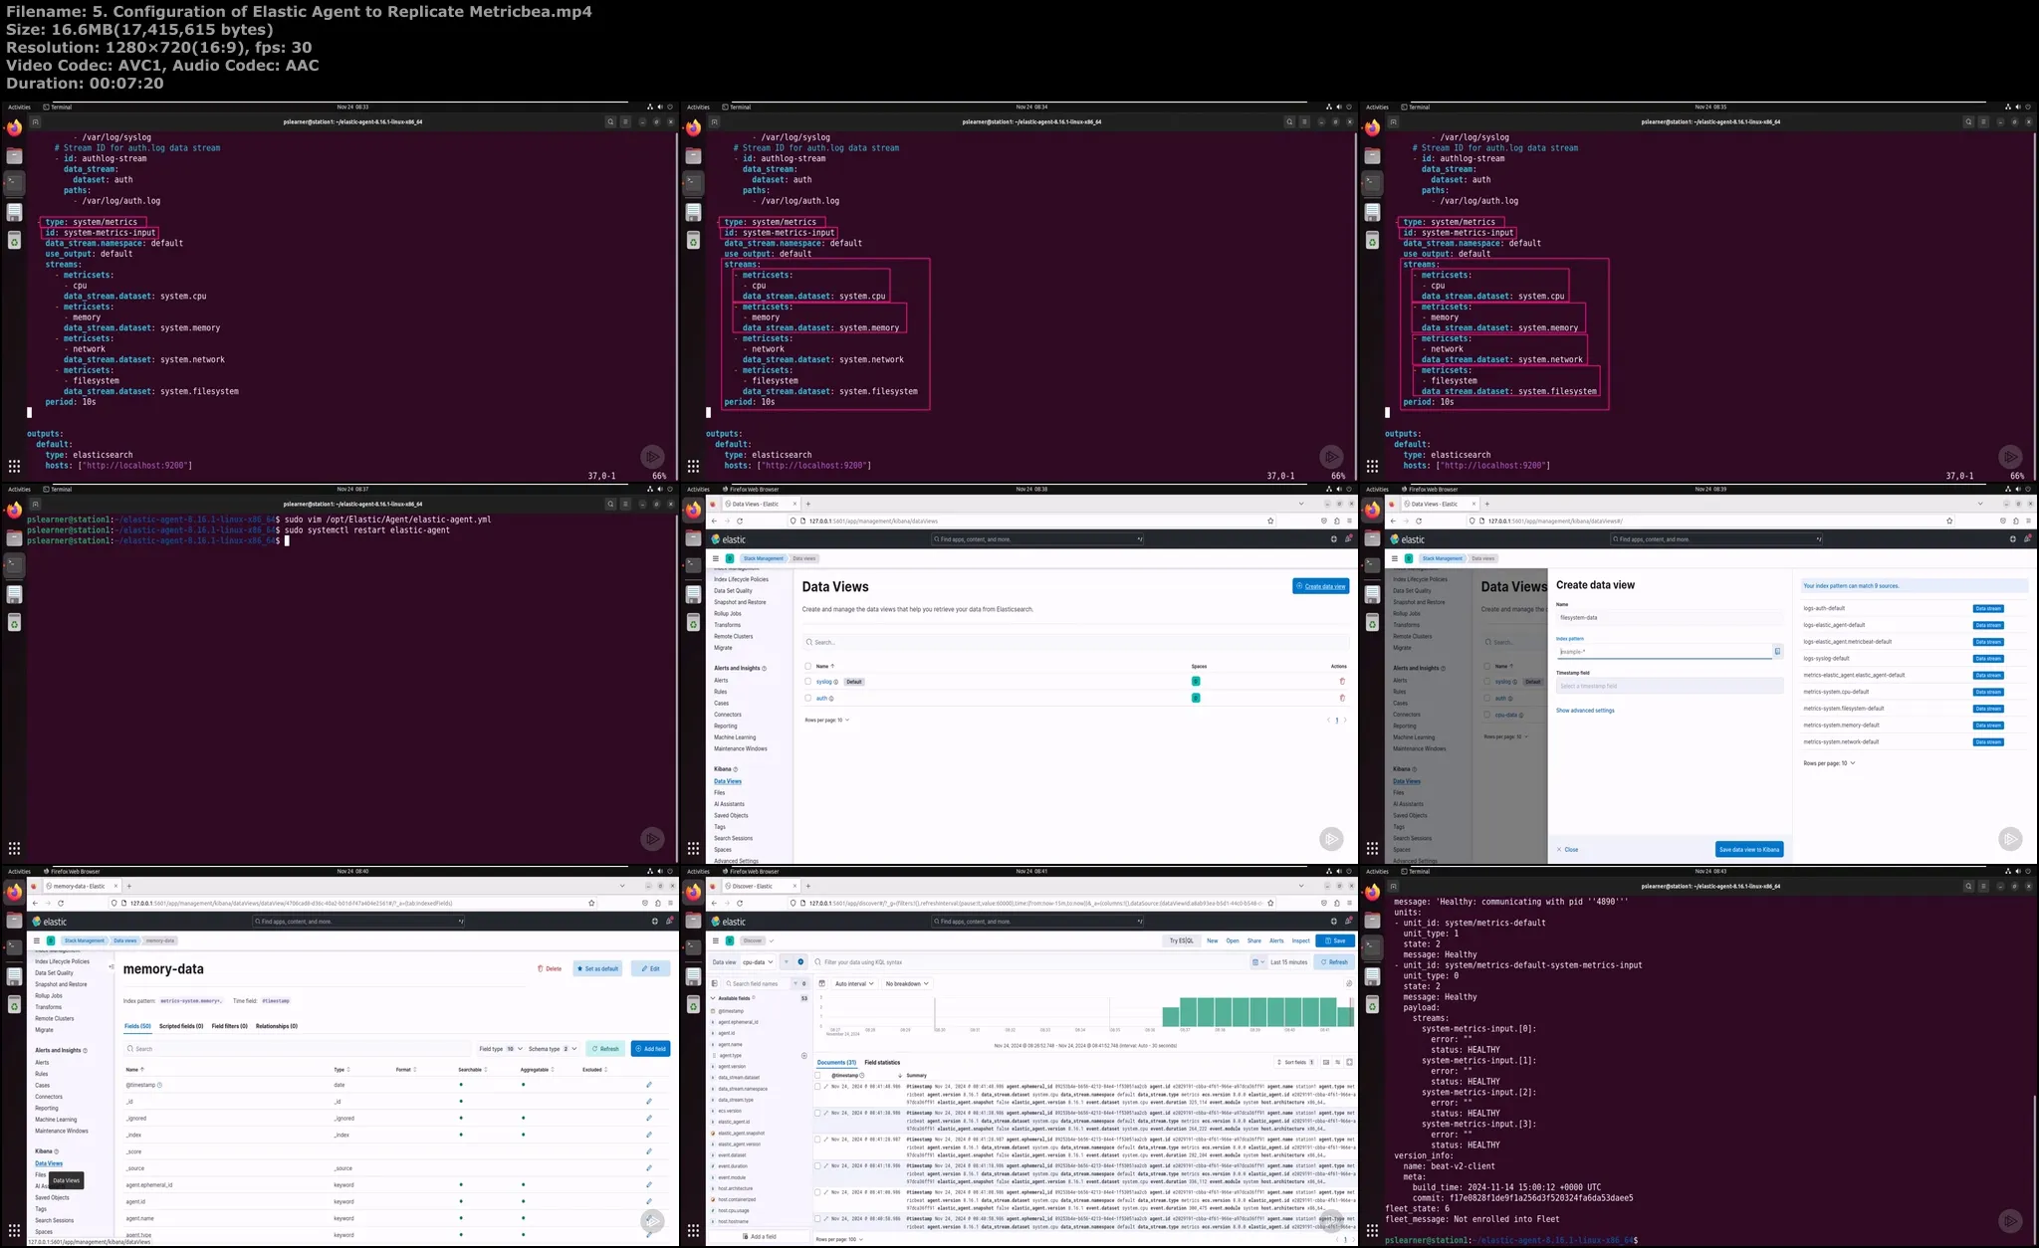Click the Create data view button
Image resolution: width=2039 pixels, height=1248 pixels.
click(x=1320, y=586)
